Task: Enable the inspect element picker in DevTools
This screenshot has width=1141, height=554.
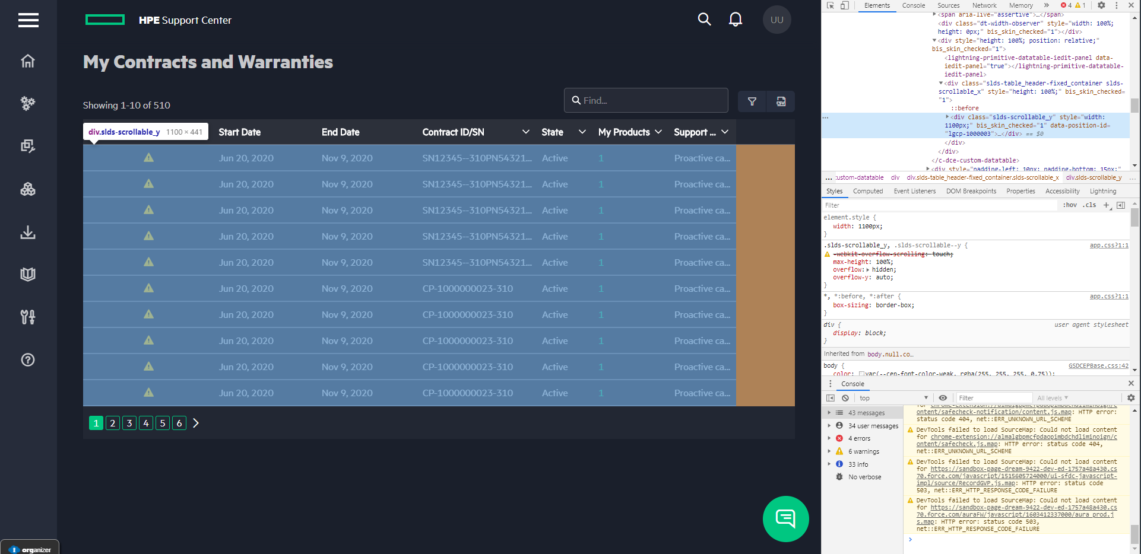Action: coord(830,5)
